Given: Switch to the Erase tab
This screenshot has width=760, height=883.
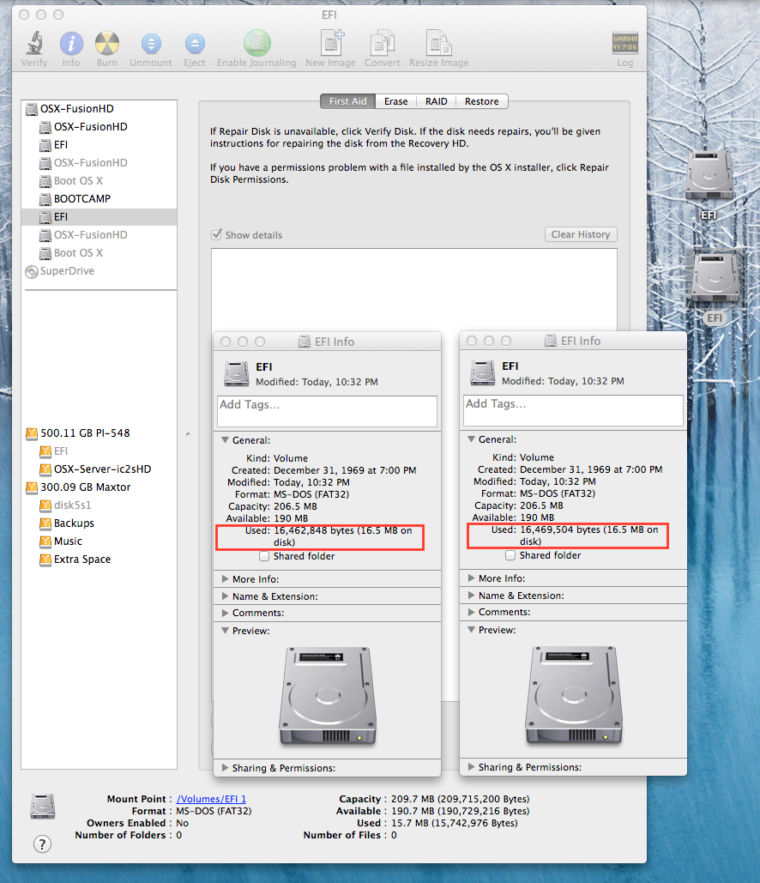Looking at the screenshot, I should coord(395,101).
